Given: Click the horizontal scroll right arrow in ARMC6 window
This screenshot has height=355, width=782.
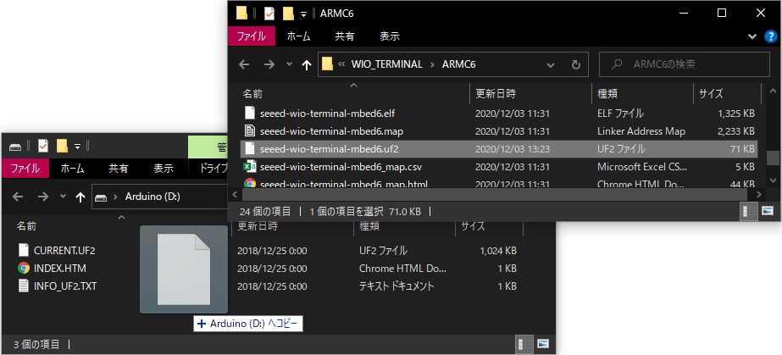Looking at the screenshot, I should coord(759,194).
